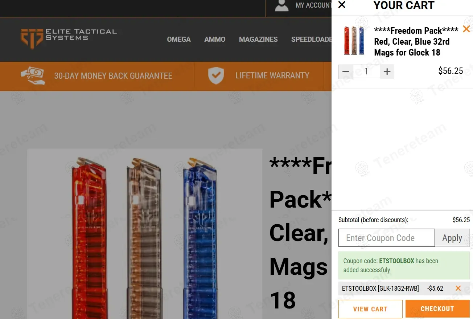Click the money back guarantee icon
Image resolution: width=473 pixels, height=319 pixels.
click(33, 76)
